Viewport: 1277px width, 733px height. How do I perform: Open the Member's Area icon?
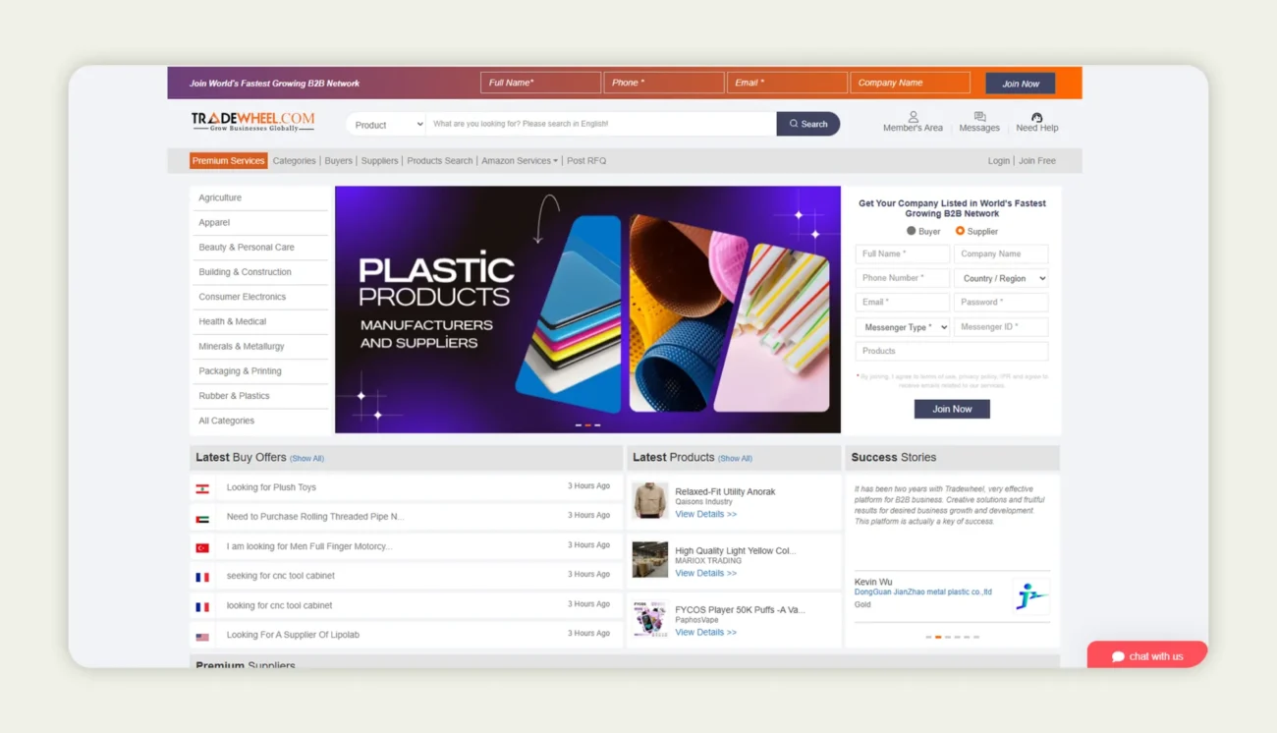tap(913, 119)
